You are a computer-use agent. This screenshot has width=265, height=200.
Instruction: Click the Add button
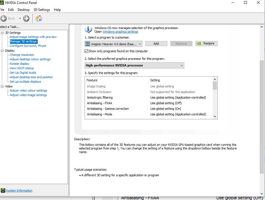click(156, 44)
